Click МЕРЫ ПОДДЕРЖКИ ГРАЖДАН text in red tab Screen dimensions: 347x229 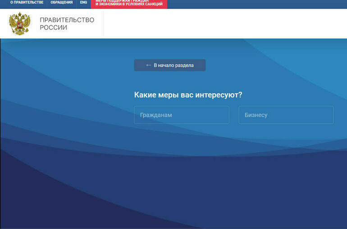click(122, 1)
